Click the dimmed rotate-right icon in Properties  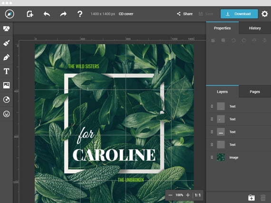pyautogui.click(x=244, y=40)
